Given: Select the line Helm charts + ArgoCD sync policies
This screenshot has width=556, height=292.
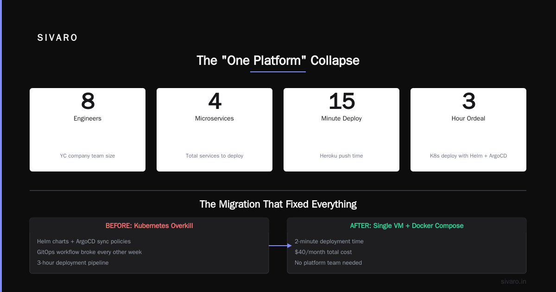Looking at the screenshot, I should coord(84,241).
